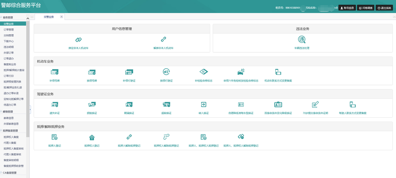396x178 pixels.
Task: Select 交警业务 in the sidebar
Action: point(13,24)
